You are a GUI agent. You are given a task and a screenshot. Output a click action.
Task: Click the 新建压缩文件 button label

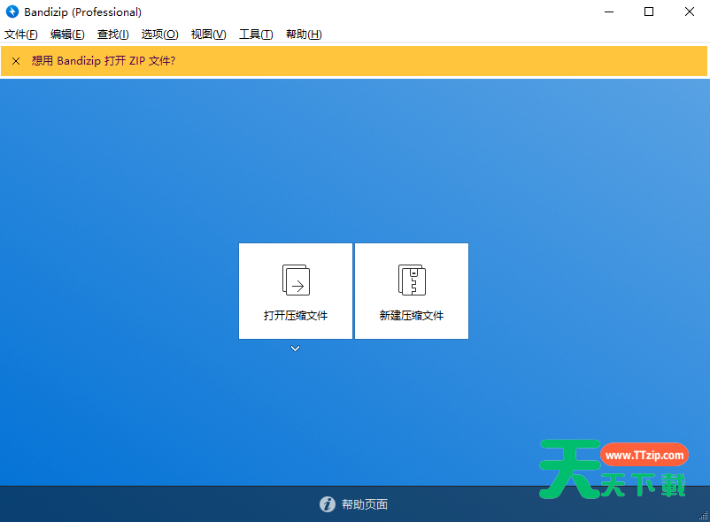tap(412, 316)
